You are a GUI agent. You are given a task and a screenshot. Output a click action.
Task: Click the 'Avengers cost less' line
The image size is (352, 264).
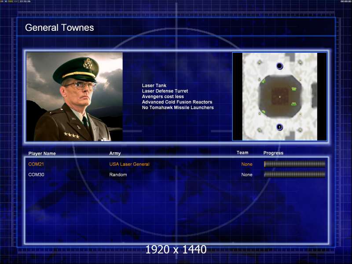click(163, 96)
